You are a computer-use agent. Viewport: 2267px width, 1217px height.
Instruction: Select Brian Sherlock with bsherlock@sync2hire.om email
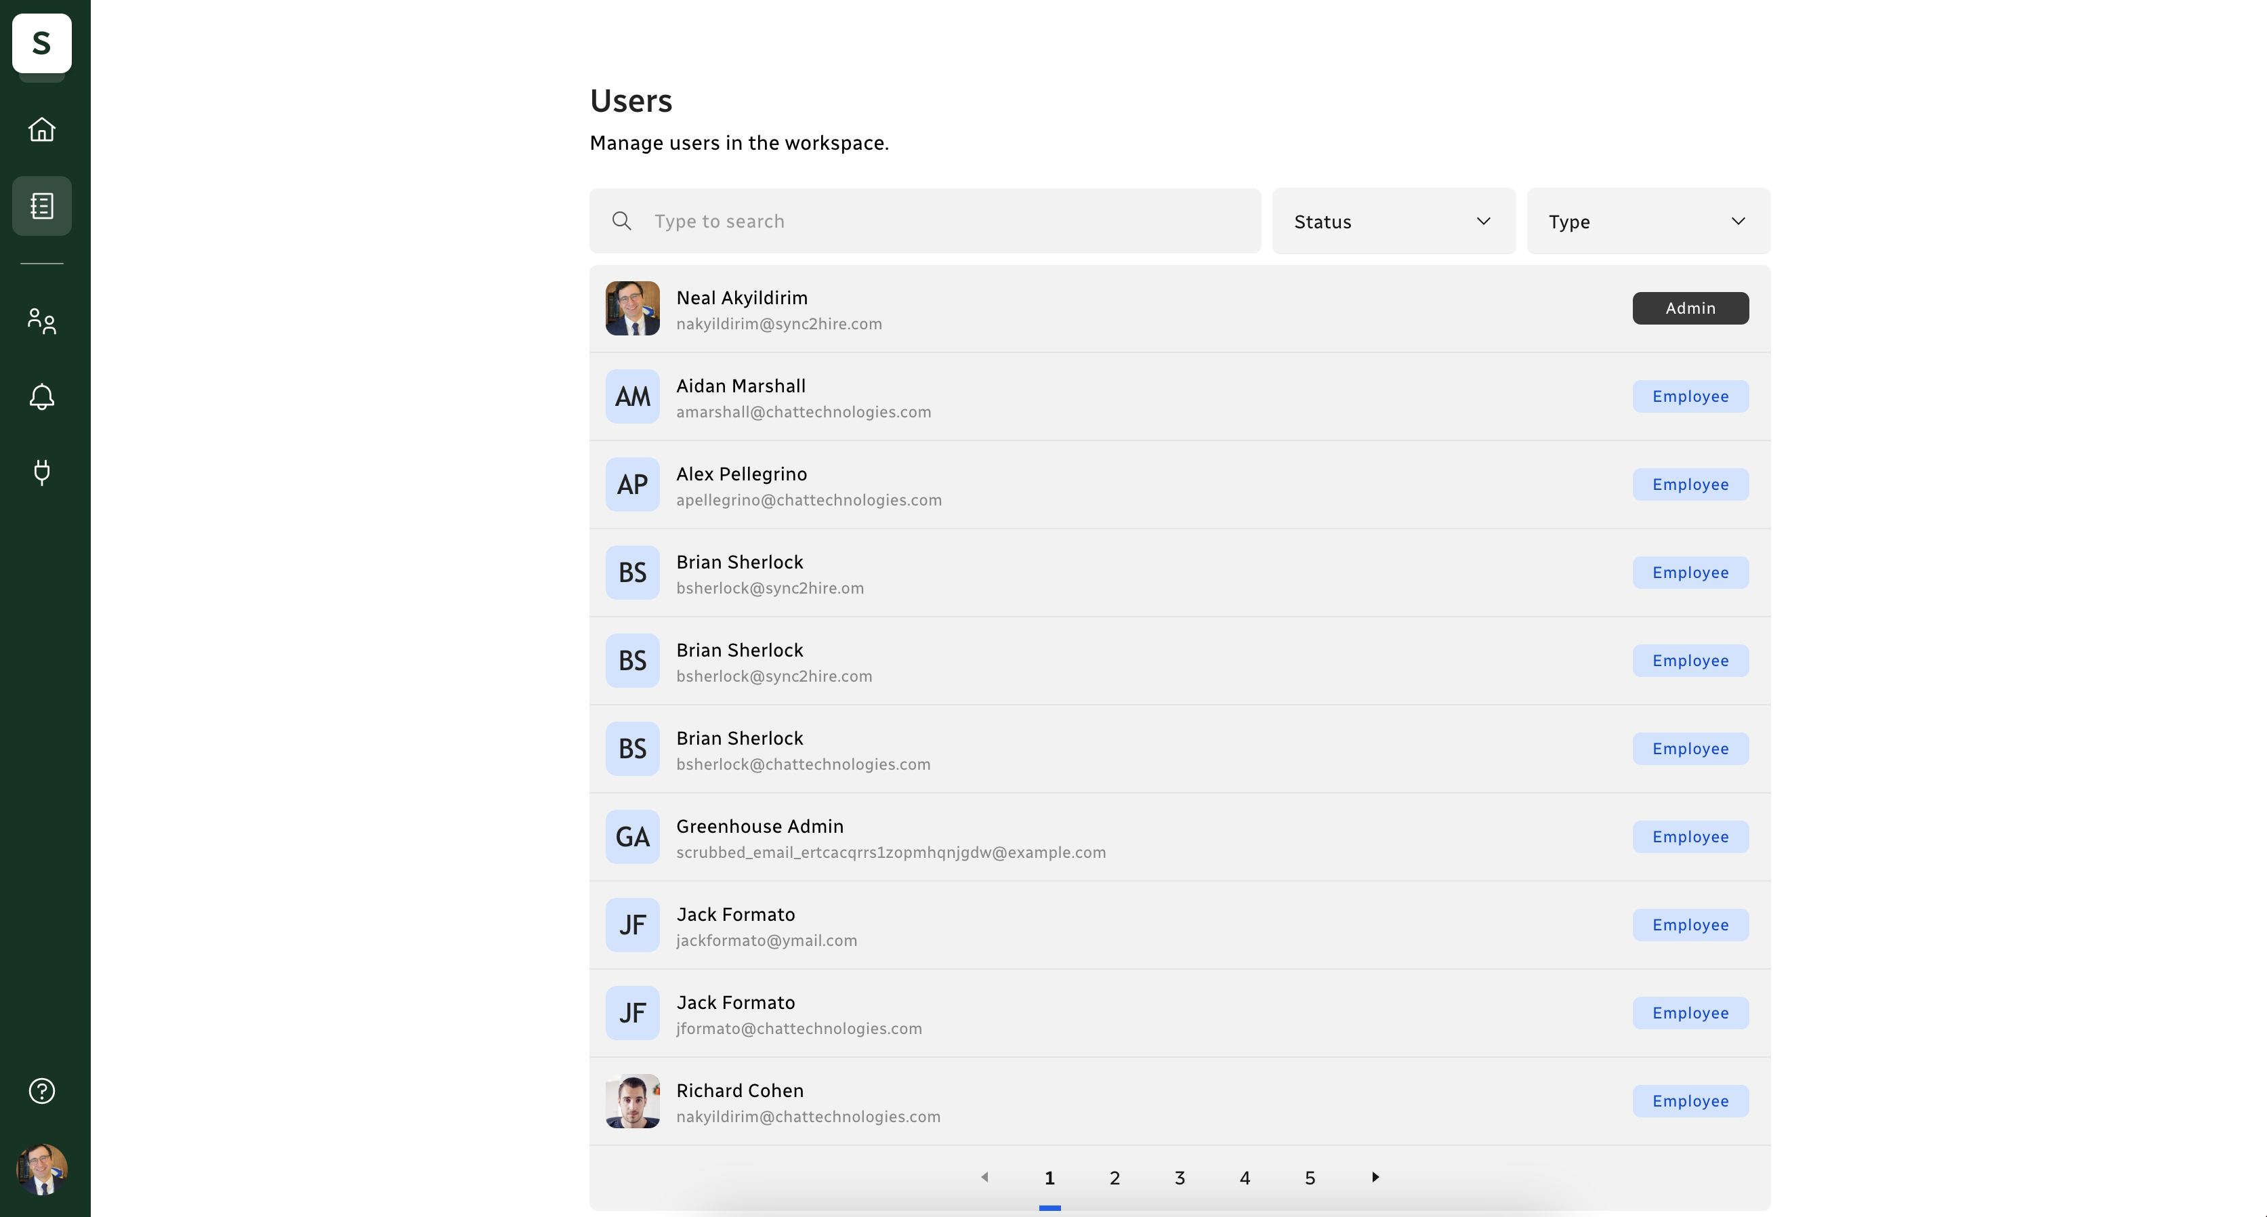1180,573
